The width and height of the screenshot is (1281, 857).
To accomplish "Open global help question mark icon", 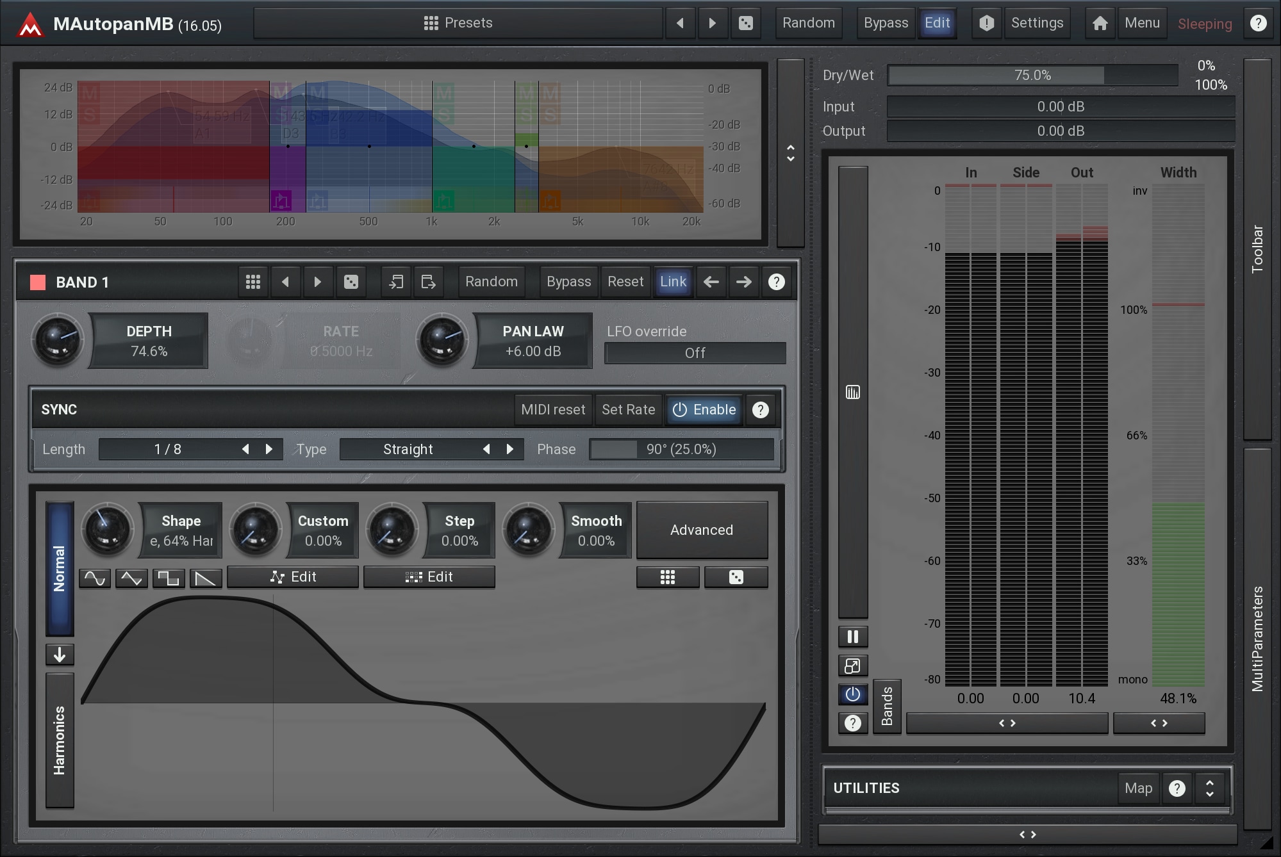I will click(x=1258, y=23).
